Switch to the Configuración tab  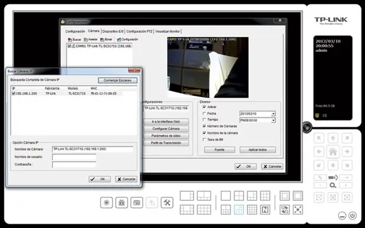tap(75, 31)
